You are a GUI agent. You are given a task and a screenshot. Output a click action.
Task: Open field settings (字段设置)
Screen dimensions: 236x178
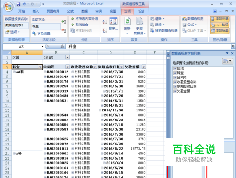click(41, 34)
